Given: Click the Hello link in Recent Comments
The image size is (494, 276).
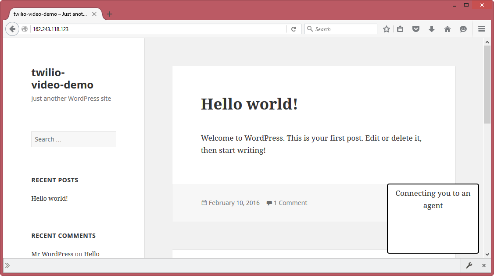Looking at the screenshot, I should (x=92, y=254).
